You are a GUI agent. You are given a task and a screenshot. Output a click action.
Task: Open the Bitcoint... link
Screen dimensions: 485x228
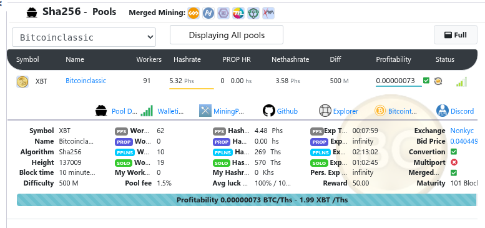coord(403,111)
